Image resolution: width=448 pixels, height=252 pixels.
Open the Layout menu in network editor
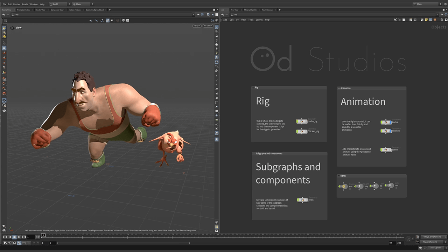[259, 20]
